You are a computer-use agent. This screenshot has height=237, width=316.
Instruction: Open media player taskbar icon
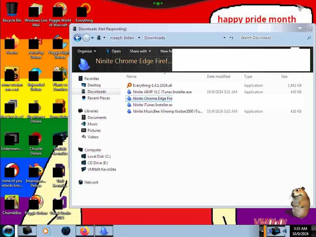(x=46, y=231)
